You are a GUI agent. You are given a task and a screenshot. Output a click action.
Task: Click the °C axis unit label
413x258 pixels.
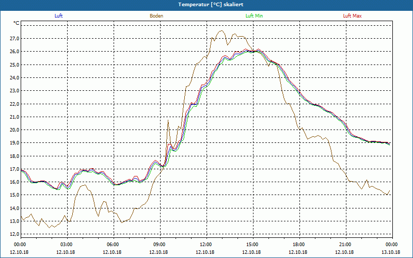pos(16,23)
